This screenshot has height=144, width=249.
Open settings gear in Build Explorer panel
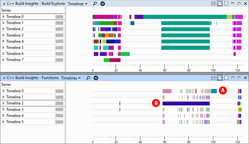tap(102, 4)
